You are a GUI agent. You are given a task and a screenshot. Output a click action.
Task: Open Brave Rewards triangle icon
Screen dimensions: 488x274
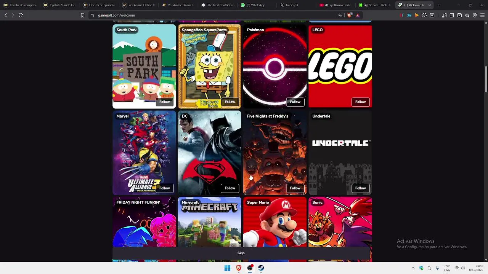(x=358, y=15)
